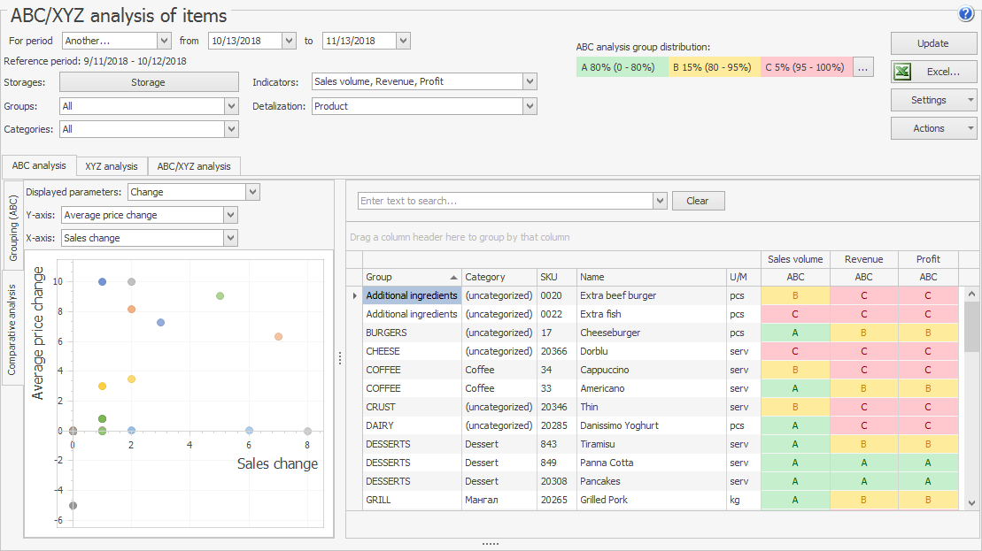Click the row indicator arrow for Extra beef burger
982x551 pixels.
(x=355, y=295)
